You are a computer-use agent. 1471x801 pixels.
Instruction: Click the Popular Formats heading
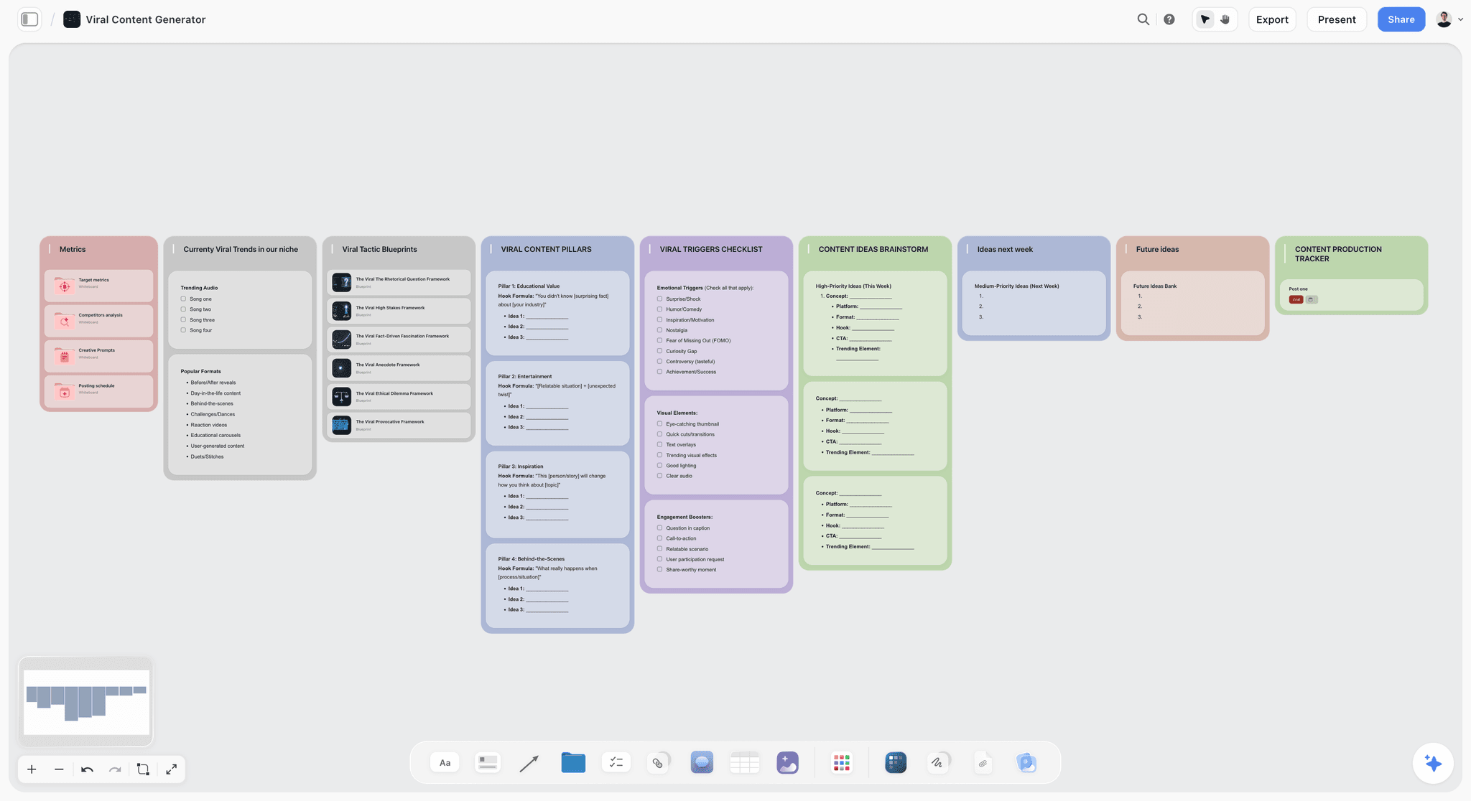[x=200, y=371]
